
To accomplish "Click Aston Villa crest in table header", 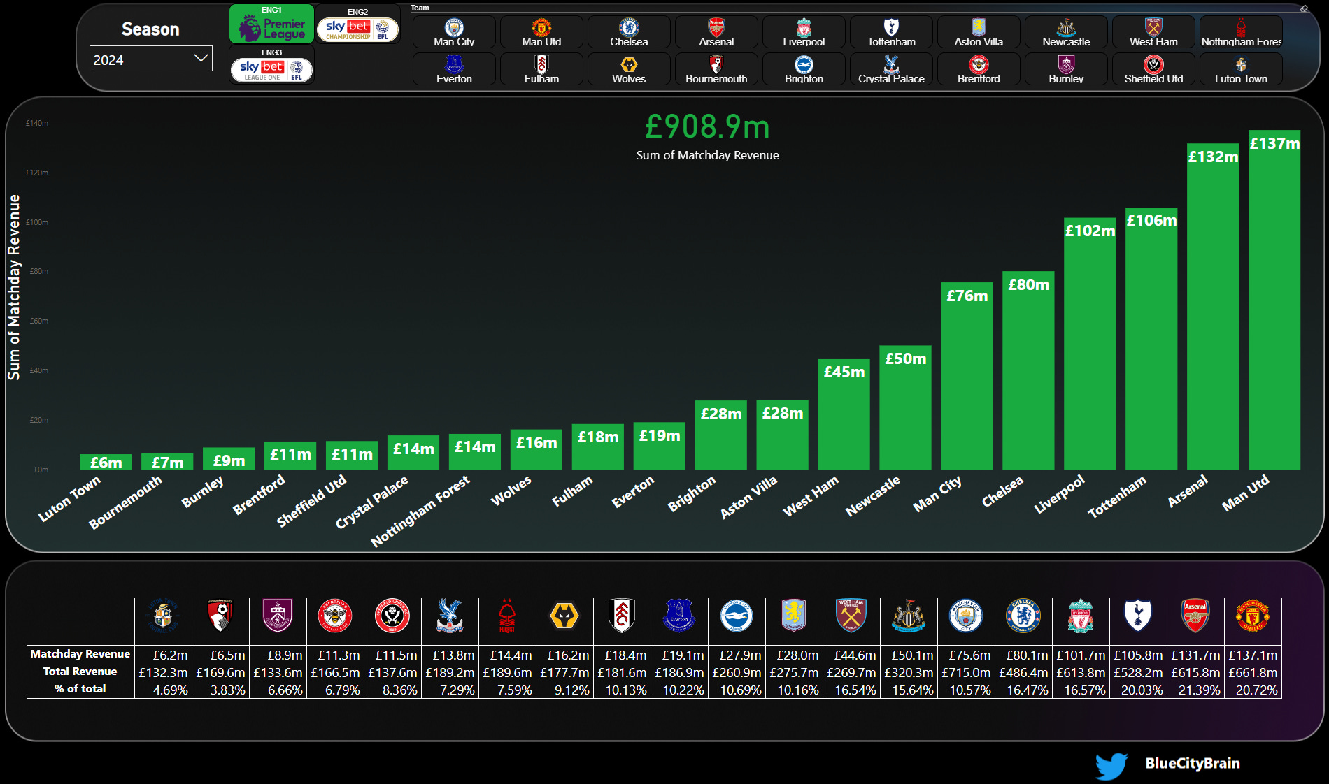I will coord(794,616).
